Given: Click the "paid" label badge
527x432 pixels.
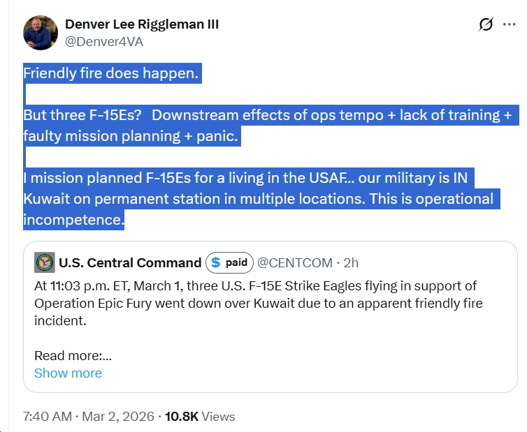Looking at the screenshot, I should (236, 263).
